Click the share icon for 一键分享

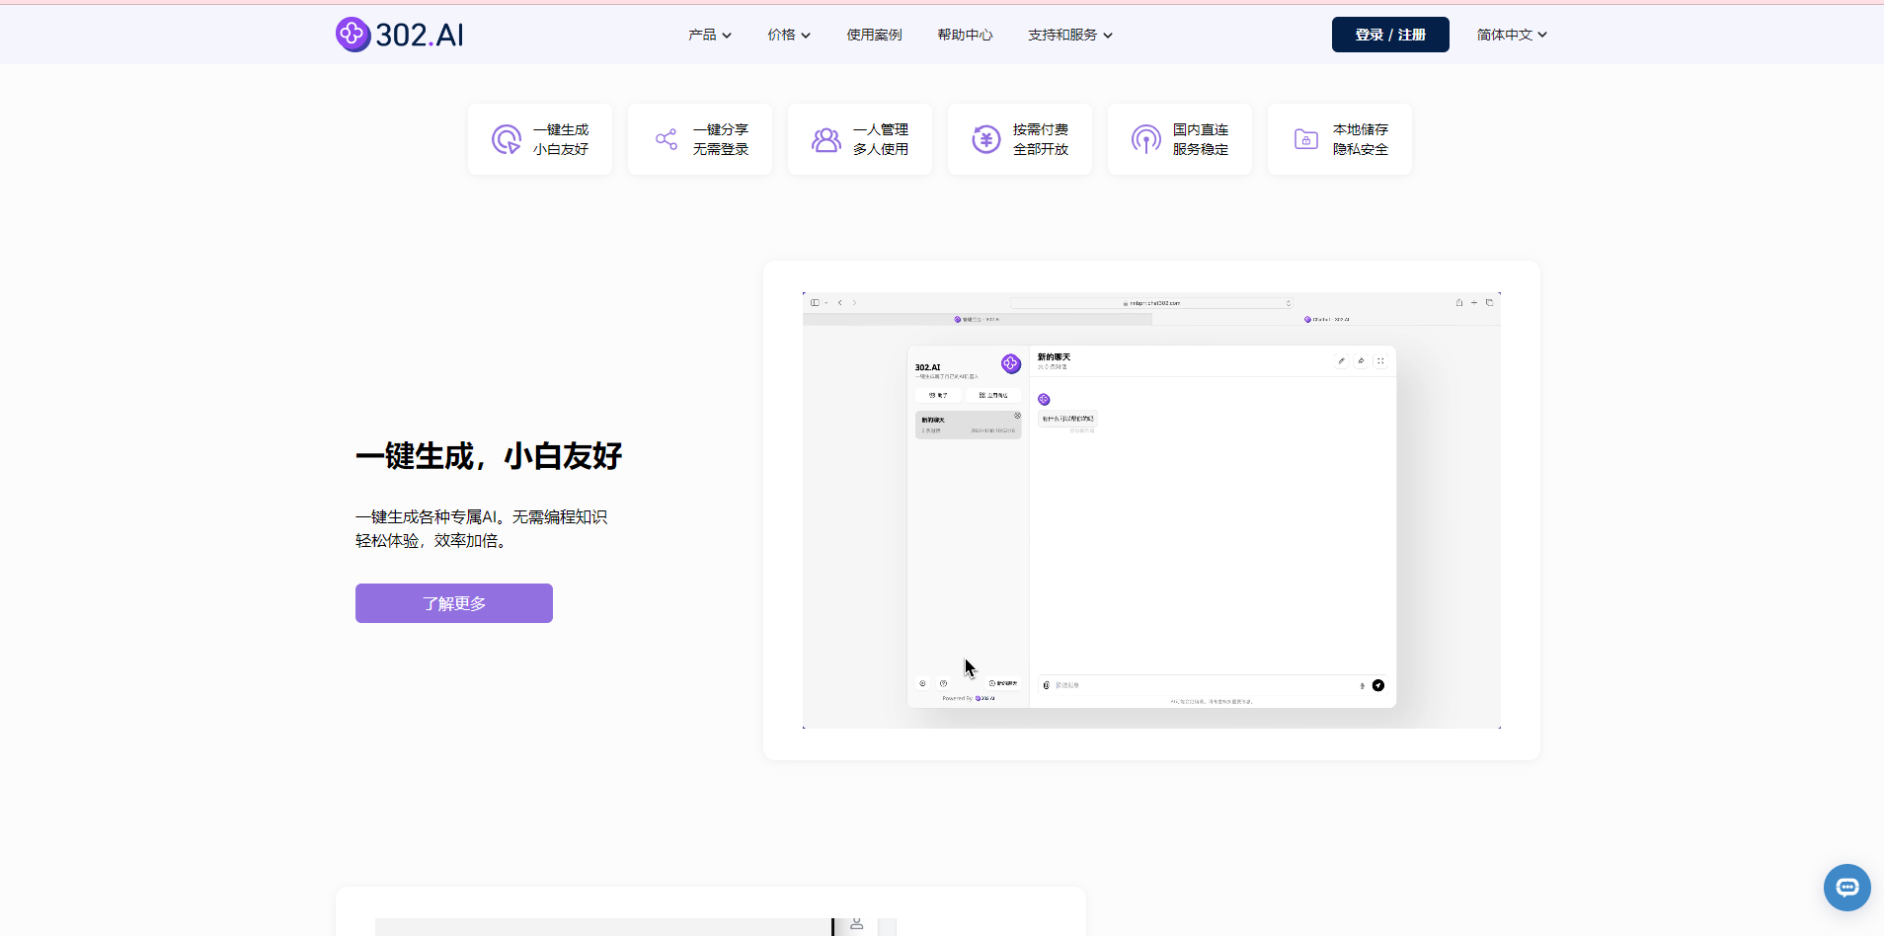click(667, 139)
